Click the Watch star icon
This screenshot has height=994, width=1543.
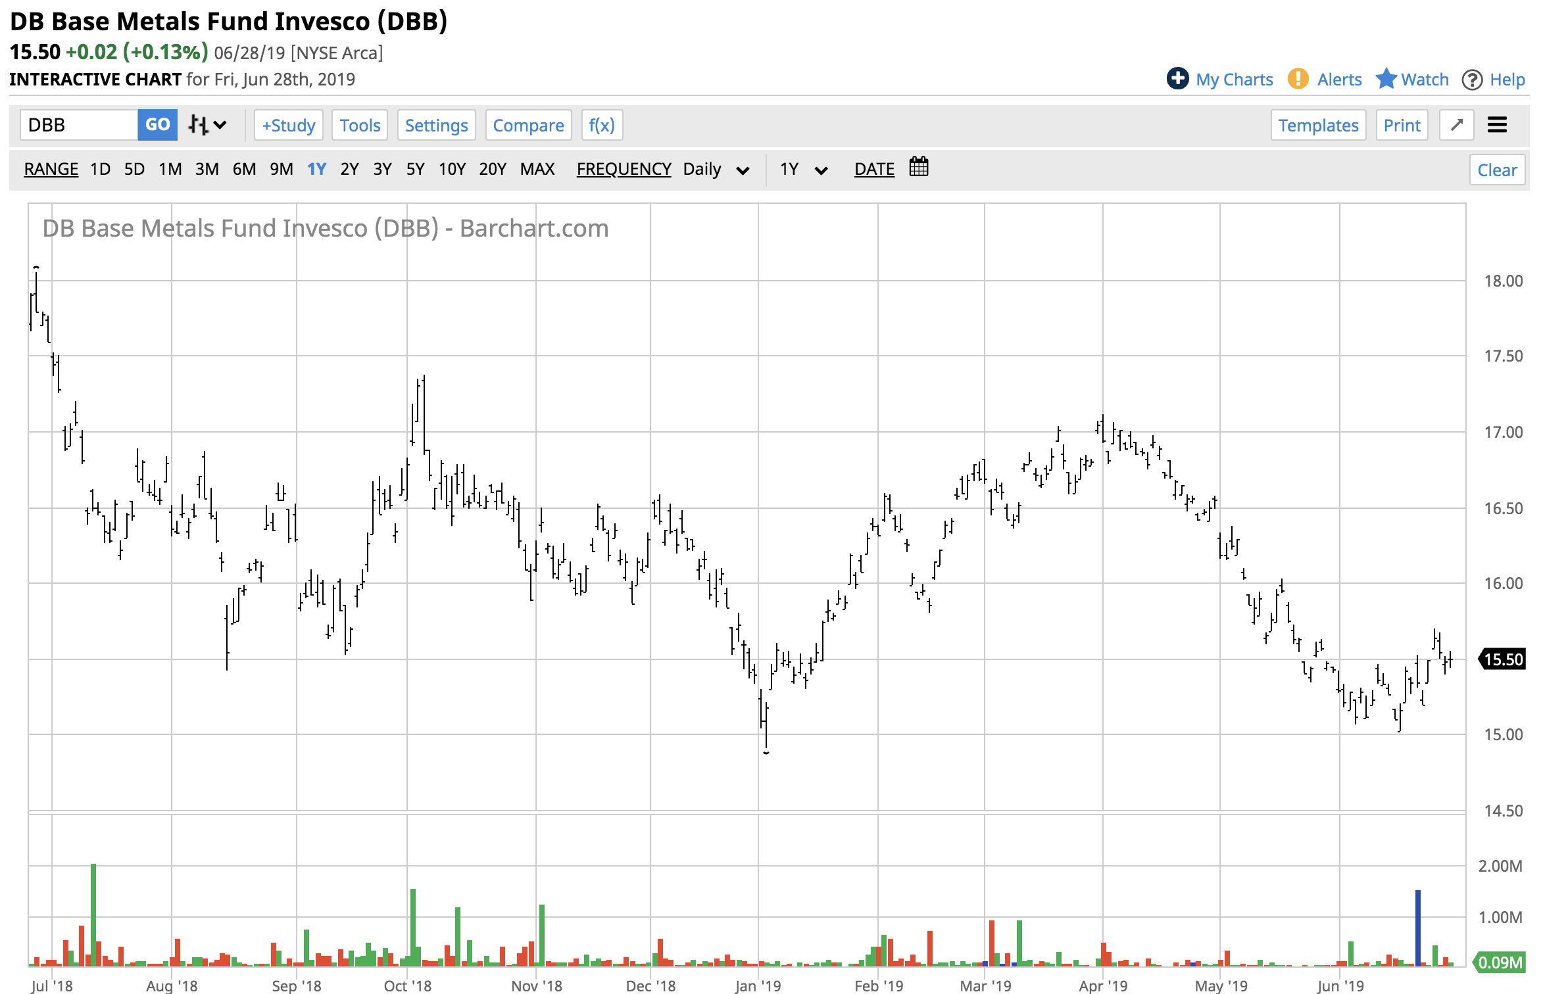pyautogui.click(x=1386, y=79)
